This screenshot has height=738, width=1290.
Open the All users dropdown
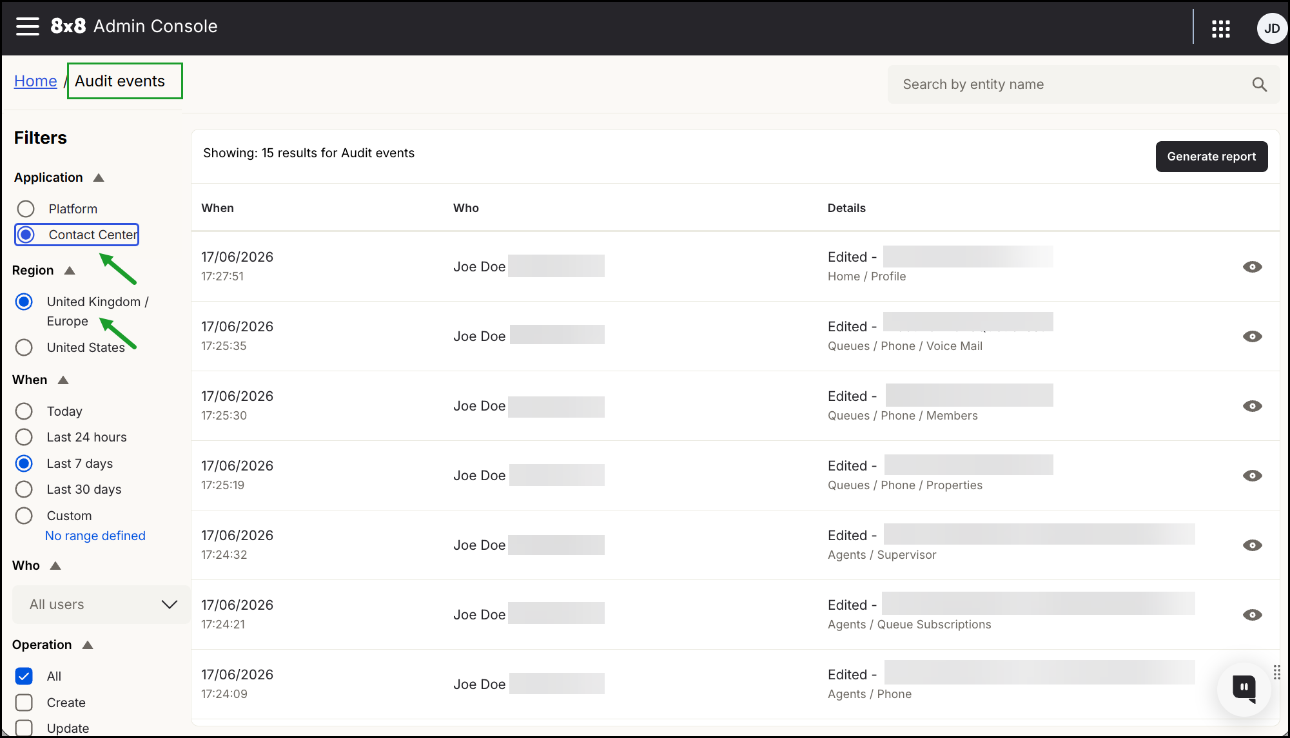101,605
